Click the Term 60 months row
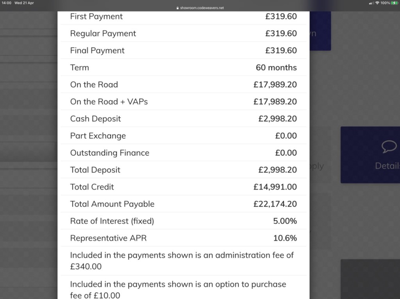This screenshot has height=299, width=400. [184, 67]
